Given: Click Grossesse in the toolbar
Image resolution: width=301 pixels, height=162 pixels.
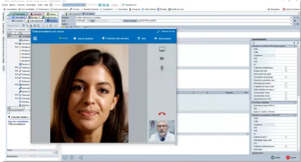Looking at the screenshot, I should pos(135,9).
